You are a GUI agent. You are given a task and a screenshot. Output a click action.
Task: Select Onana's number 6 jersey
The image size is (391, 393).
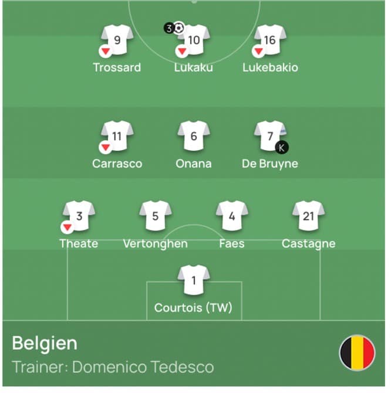(x=194, y=136)
